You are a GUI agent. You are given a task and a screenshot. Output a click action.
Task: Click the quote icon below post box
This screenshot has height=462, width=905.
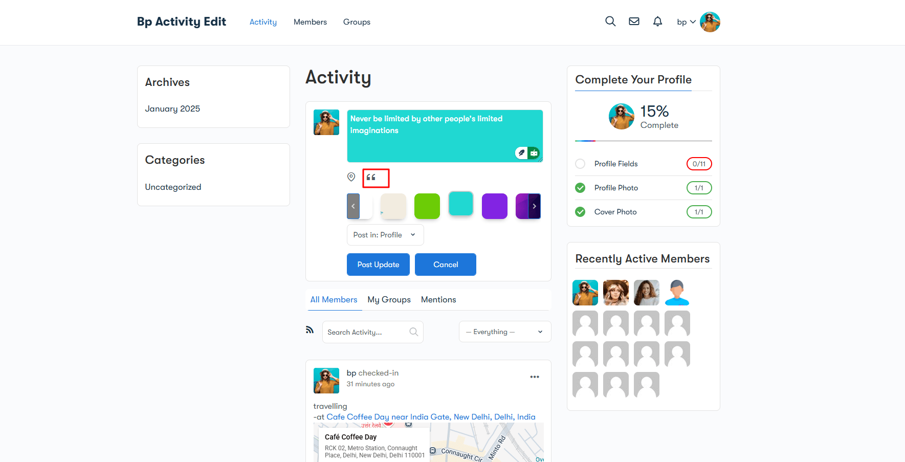371,178
